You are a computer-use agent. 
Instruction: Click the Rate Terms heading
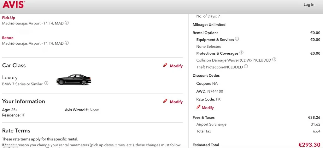(16, 130)
